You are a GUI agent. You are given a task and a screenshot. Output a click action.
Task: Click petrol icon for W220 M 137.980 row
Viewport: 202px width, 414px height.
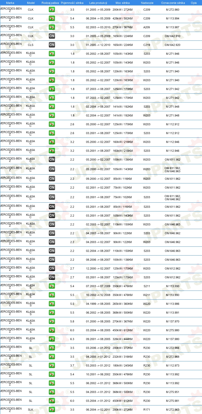52,339
